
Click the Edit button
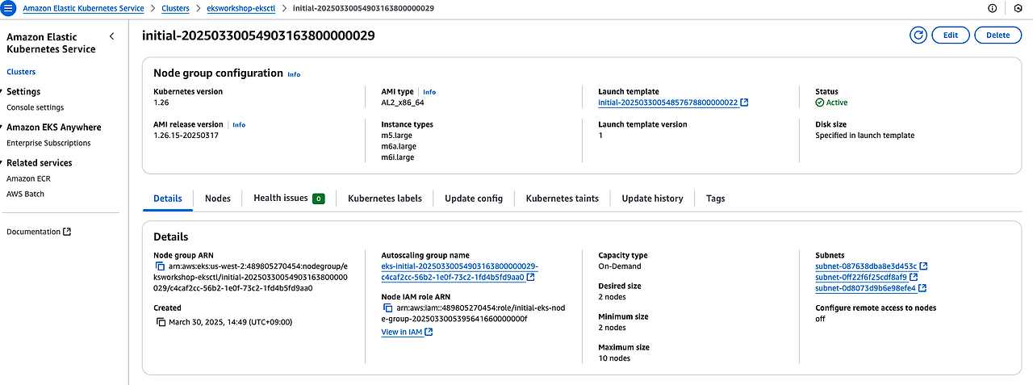(x=951, y=35)
